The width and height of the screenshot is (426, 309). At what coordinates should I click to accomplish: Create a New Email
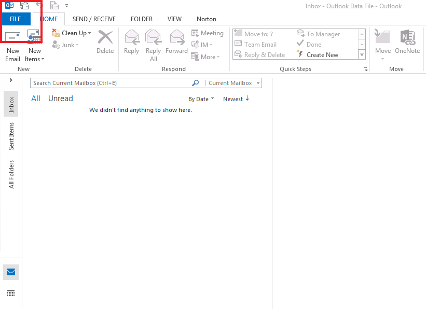[x=13, y=46]
